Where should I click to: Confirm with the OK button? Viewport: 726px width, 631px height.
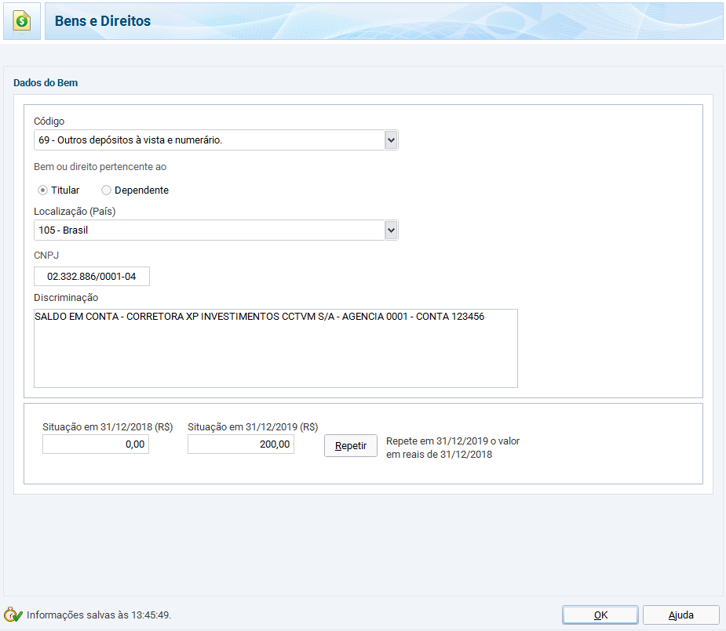point(600,615)
